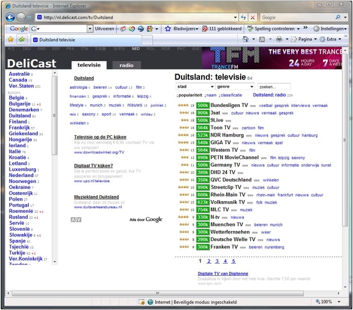Switch to the radio tab
353x310 pixels.
point(126,65)
